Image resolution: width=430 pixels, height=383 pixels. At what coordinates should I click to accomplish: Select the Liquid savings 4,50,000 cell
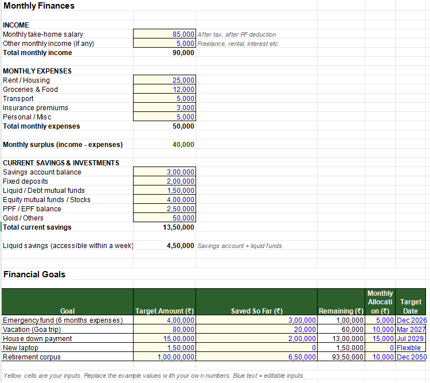click(x=165, y=245)
